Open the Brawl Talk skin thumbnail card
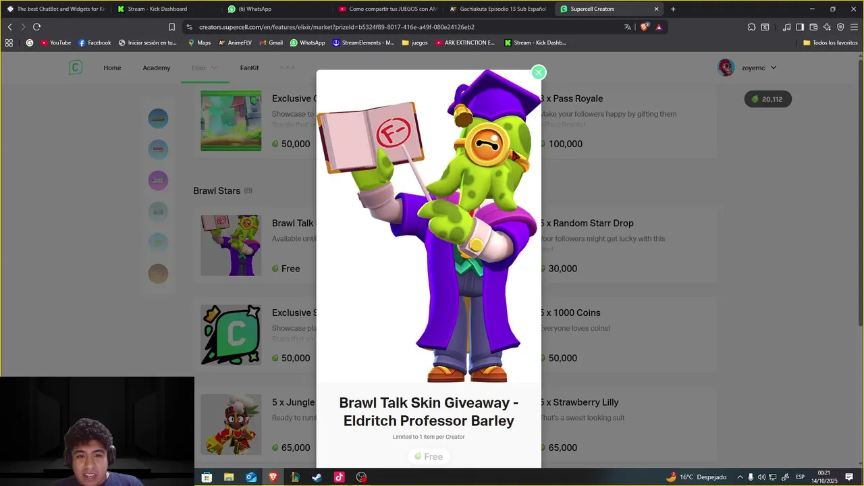 coord(231,245)
